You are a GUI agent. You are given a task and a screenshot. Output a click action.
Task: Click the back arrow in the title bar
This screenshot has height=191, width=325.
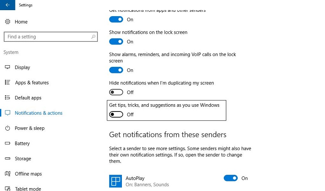pos(7,5)
